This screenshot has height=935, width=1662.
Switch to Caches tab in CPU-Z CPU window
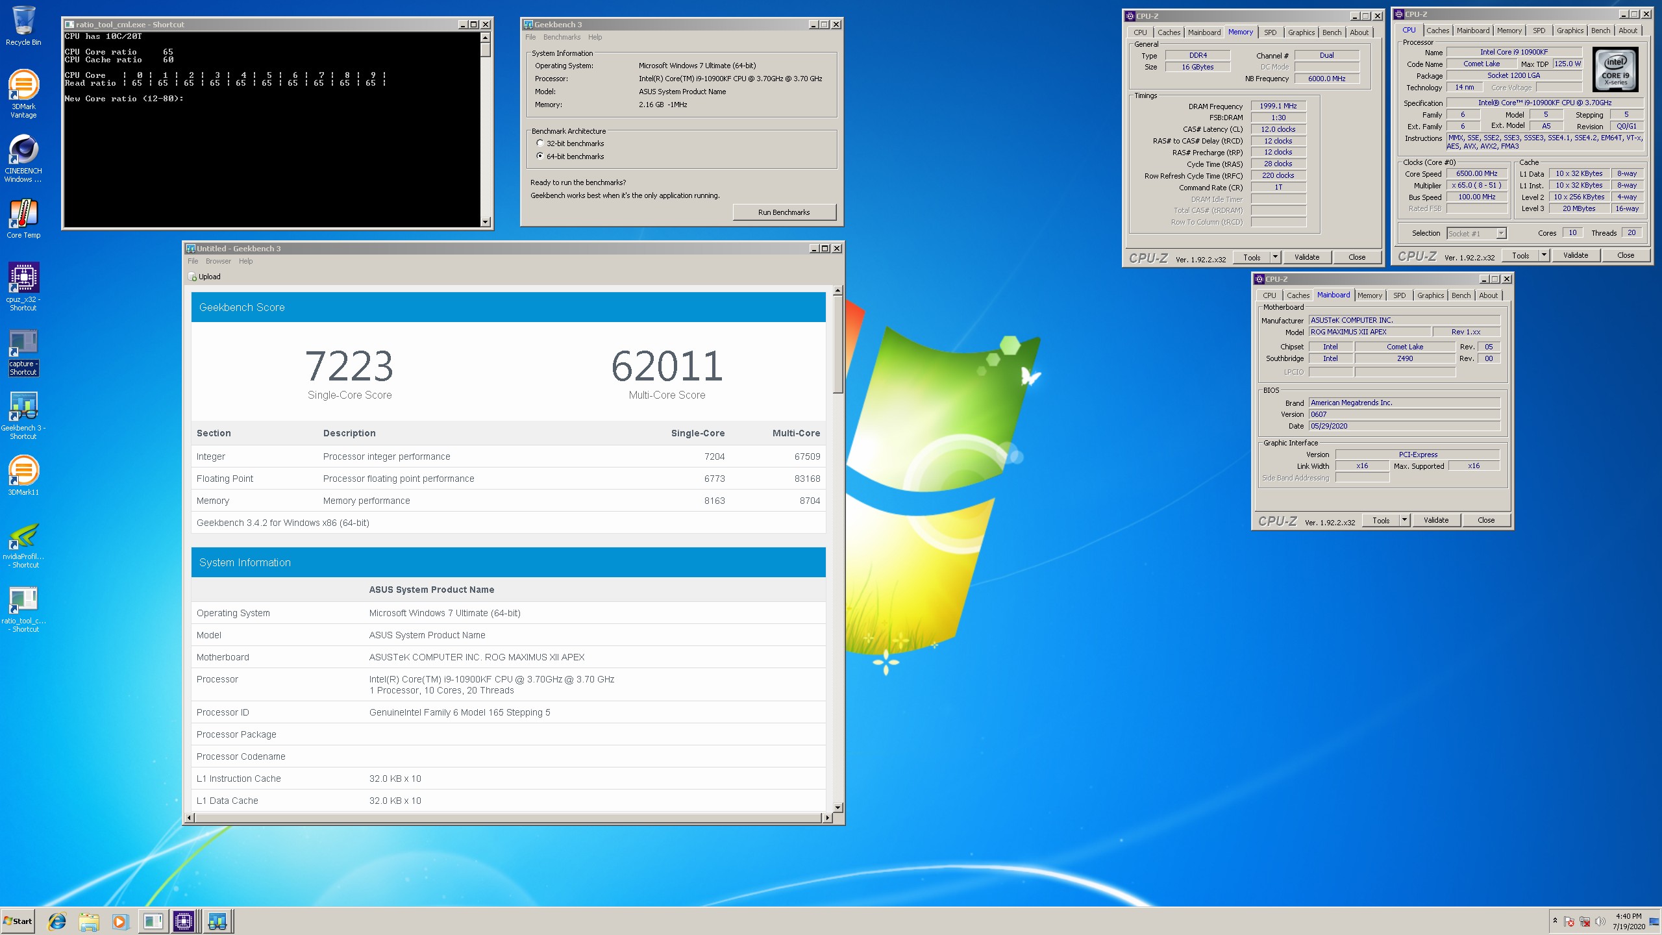click(1437, 31)
